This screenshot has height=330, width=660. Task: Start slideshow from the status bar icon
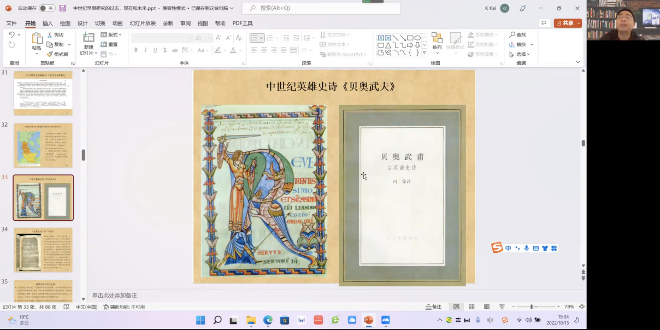pyautogui.click(x=502, y=307)
